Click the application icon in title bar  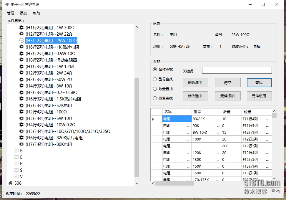(x=7, y=4)
